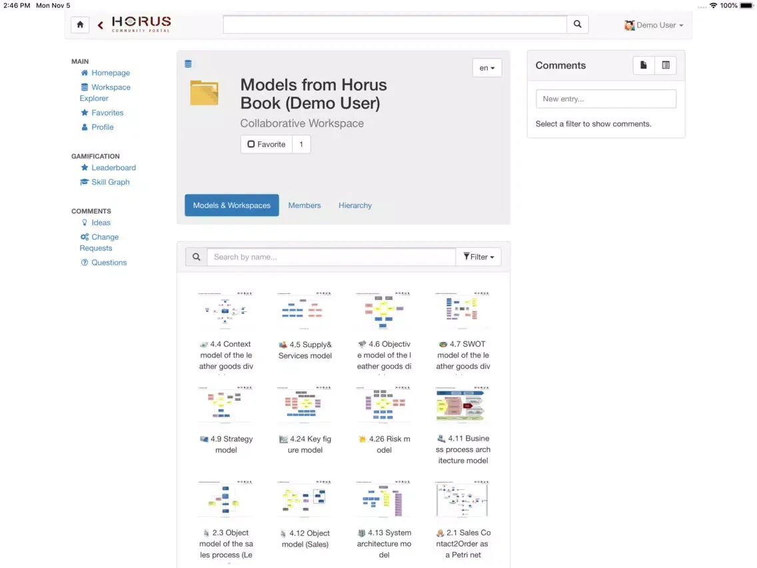Open the 4.13 System architecture model thumbnail

pyautogui.click(x=383, y=499)
